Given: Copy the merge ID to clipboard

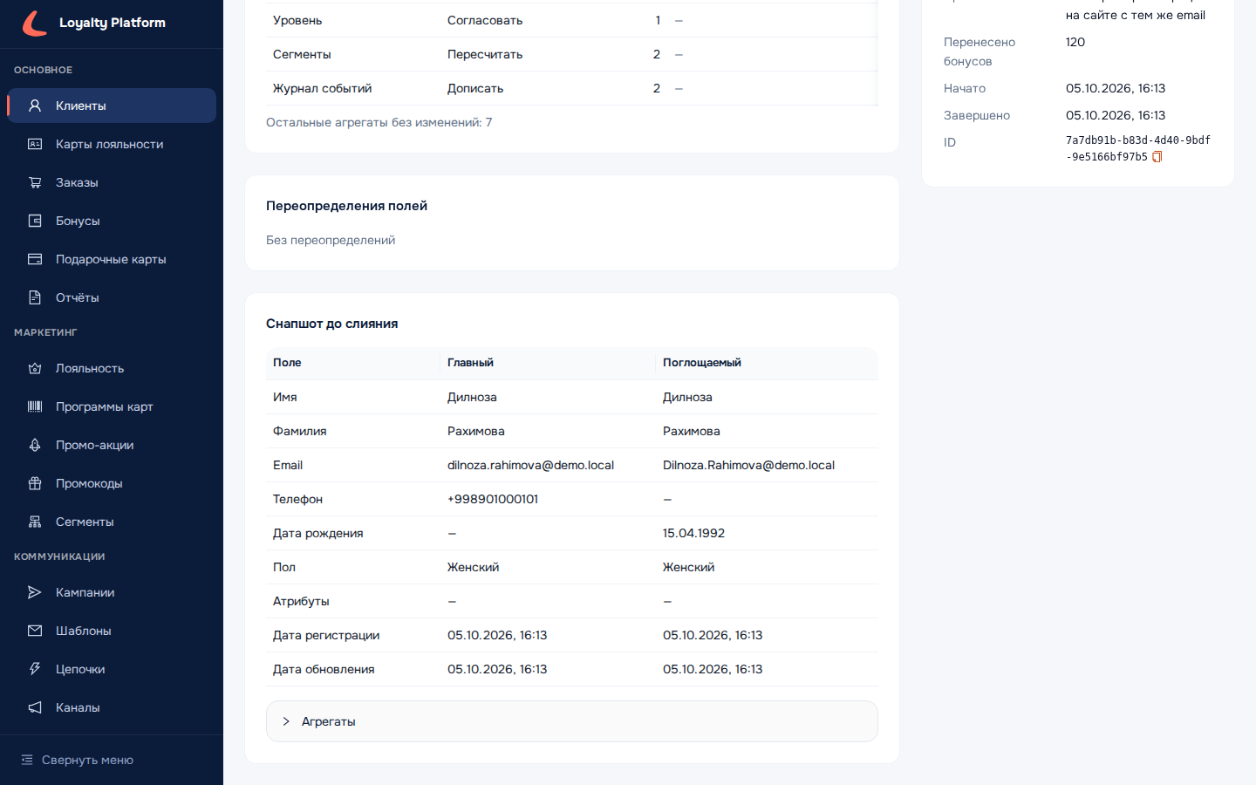Looking at the screenshot, I should (x=1157, y=157).
